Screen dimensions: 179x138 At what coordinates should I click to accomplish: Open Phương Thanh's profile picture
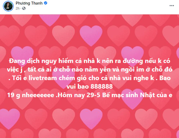coord(8,6)
